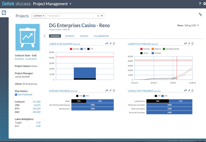Click the contract dates 5/4/2015 - 11/30/2015

click(26, 59)
